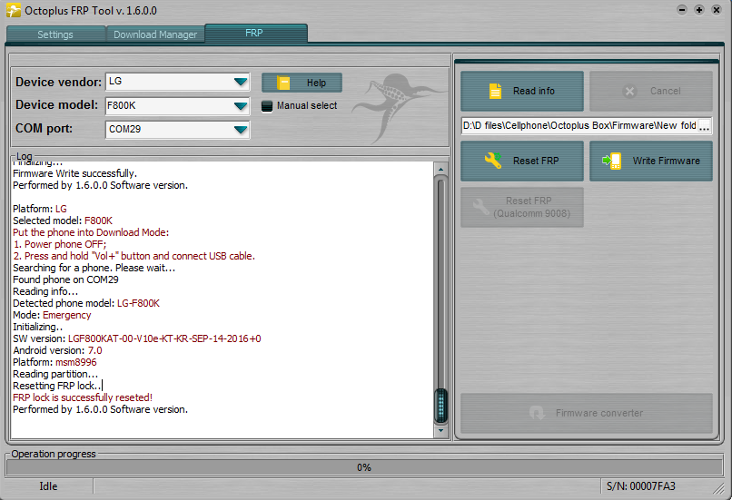The width and height of the screenshot is (732, 500).
Task: Click the Reset FRP (Qualcomm 9008) button
Action: pos(522,207)
